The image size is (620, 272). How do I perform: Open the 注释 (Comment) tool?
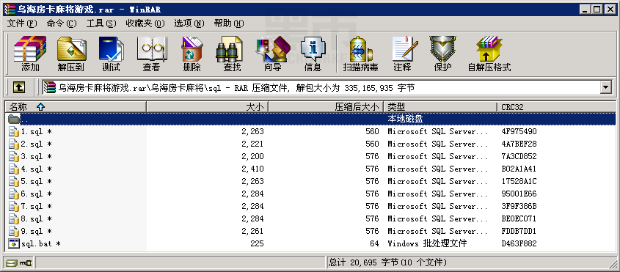click(402, 54)
